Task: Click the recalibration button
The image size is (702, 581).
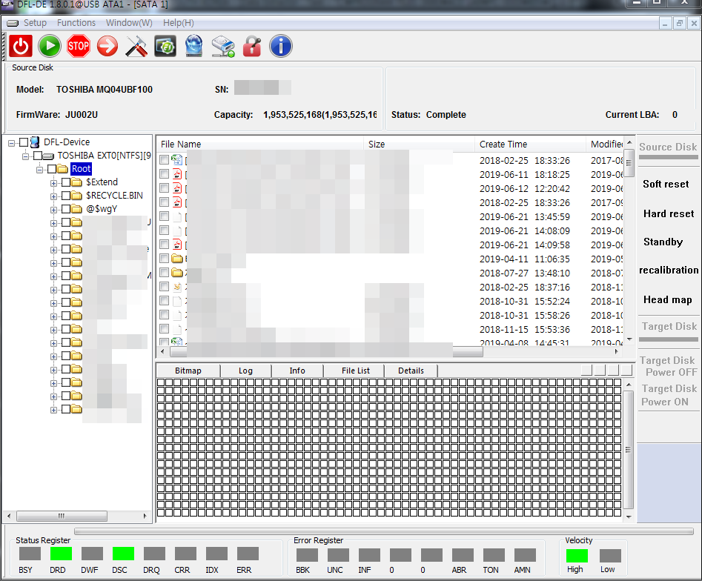Action: [669, 270]
